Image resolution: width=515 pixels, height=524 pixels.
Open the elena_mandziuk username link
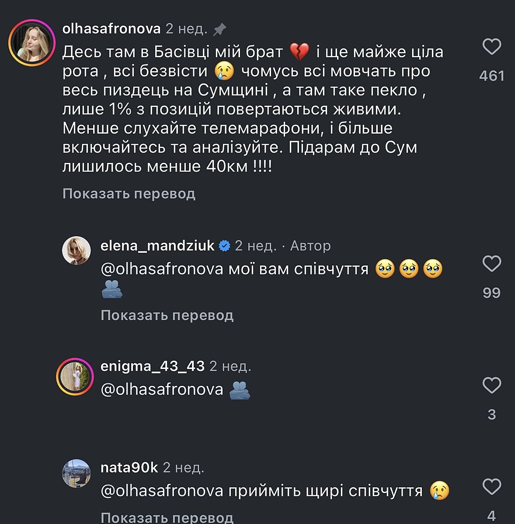tap(157, 246)
